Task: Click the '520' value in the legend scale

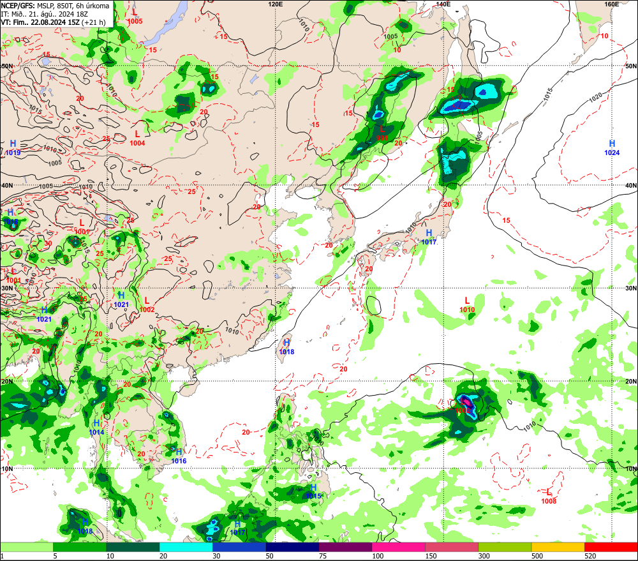Action: (x=590, y=556)
